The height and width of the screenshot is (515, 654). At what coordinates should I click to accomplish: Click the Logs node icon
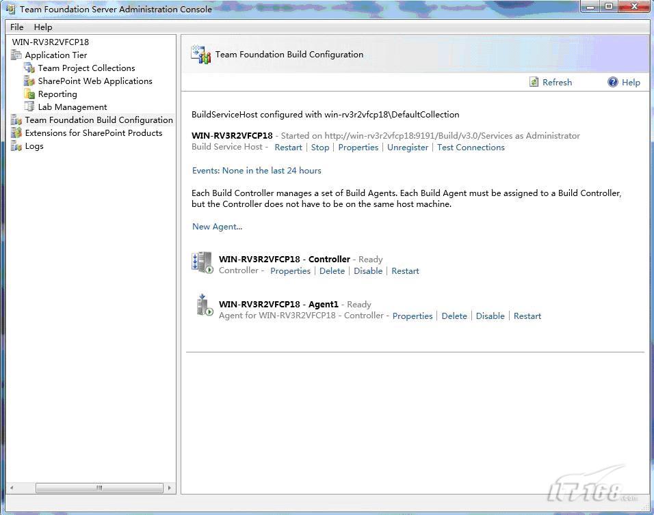tap(16, 145)
